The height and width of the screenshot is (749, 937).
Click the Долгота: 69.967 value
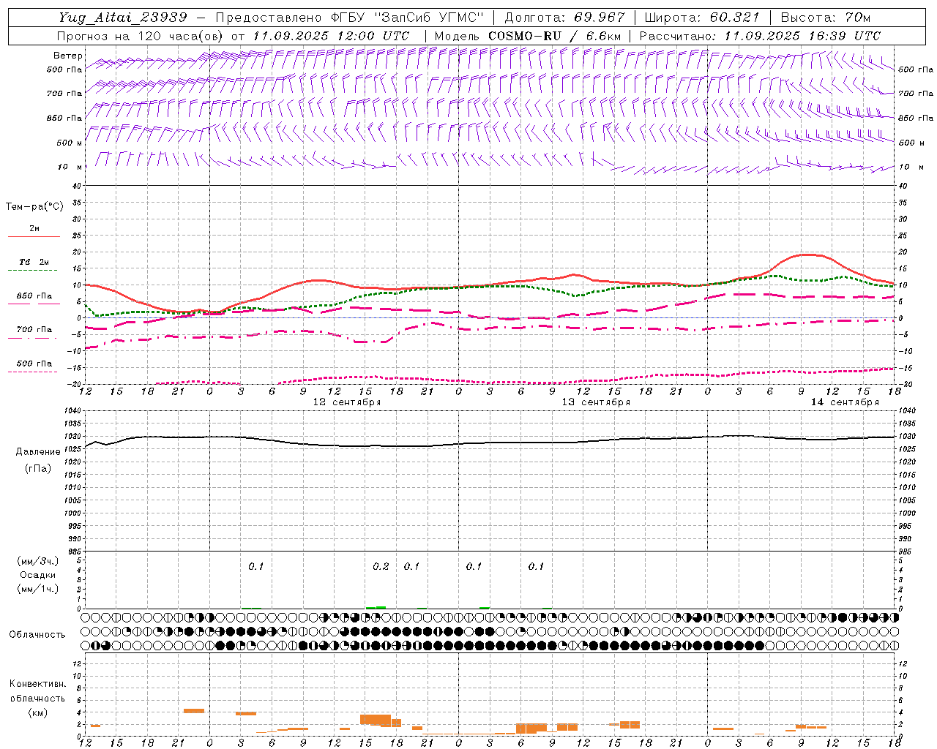[565, 18]
